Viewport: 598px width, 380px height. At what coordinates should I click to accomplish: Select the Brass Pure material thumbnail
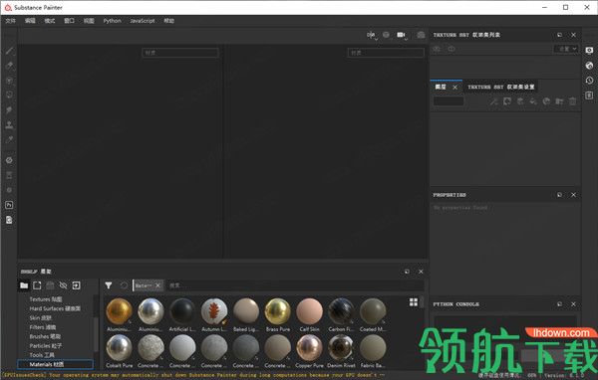[x=278, y=311]
